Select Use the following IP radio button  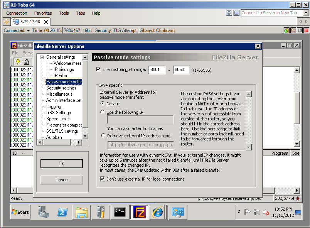click(x=103, y=112)
